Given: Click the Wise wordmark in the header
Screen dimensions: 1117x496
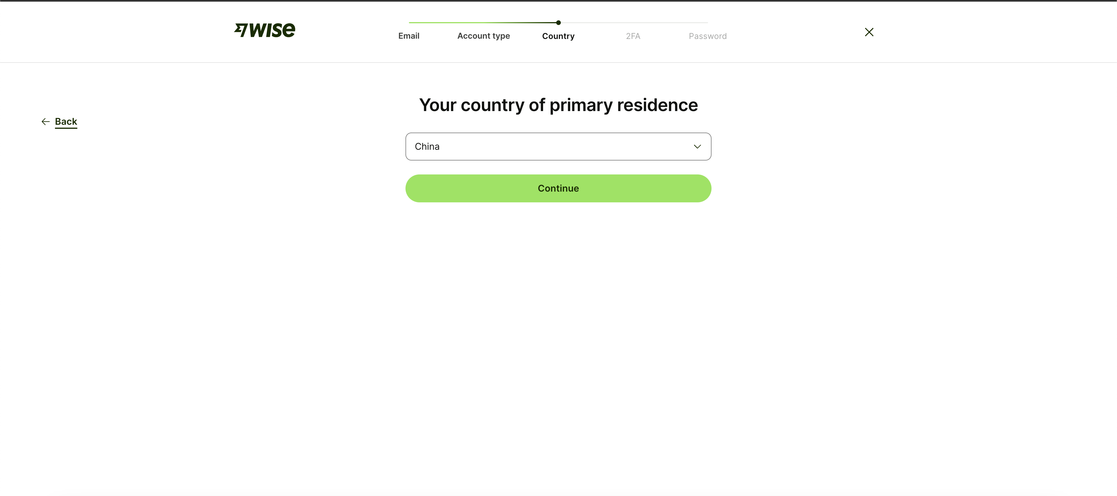Looking at the screenshot, I should coord(272,30).
